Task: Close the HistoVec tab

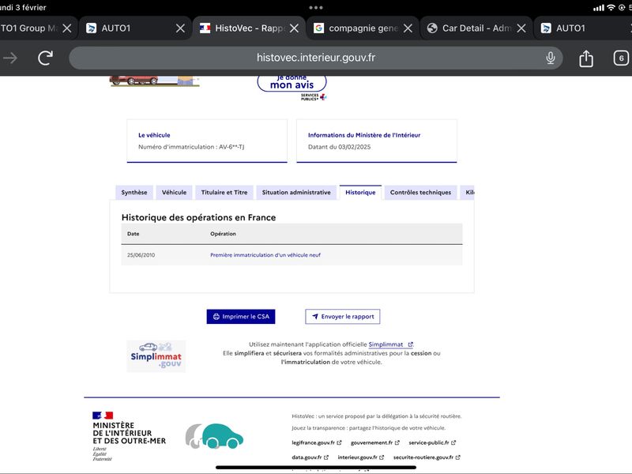Action: (294, 28)
